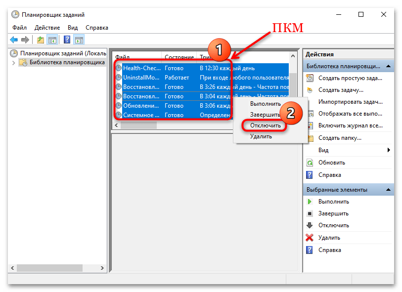
Task: Click the red Удалить X icon
Action: 310,238
